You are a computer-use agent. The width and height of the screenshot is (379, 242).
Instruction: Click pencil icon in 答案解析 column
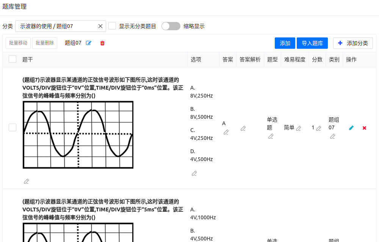pos(243,128)
